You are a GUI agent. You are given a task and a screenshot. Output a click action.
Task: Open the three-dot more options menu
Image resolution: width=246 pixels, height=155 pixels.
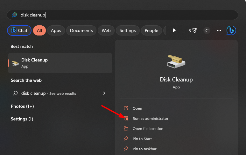click(219, 30)
